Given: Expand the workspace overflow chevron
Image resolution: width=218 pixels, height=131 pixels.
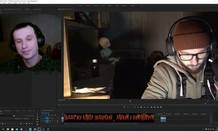Looking at the screenshot, I should coord(141,6).
